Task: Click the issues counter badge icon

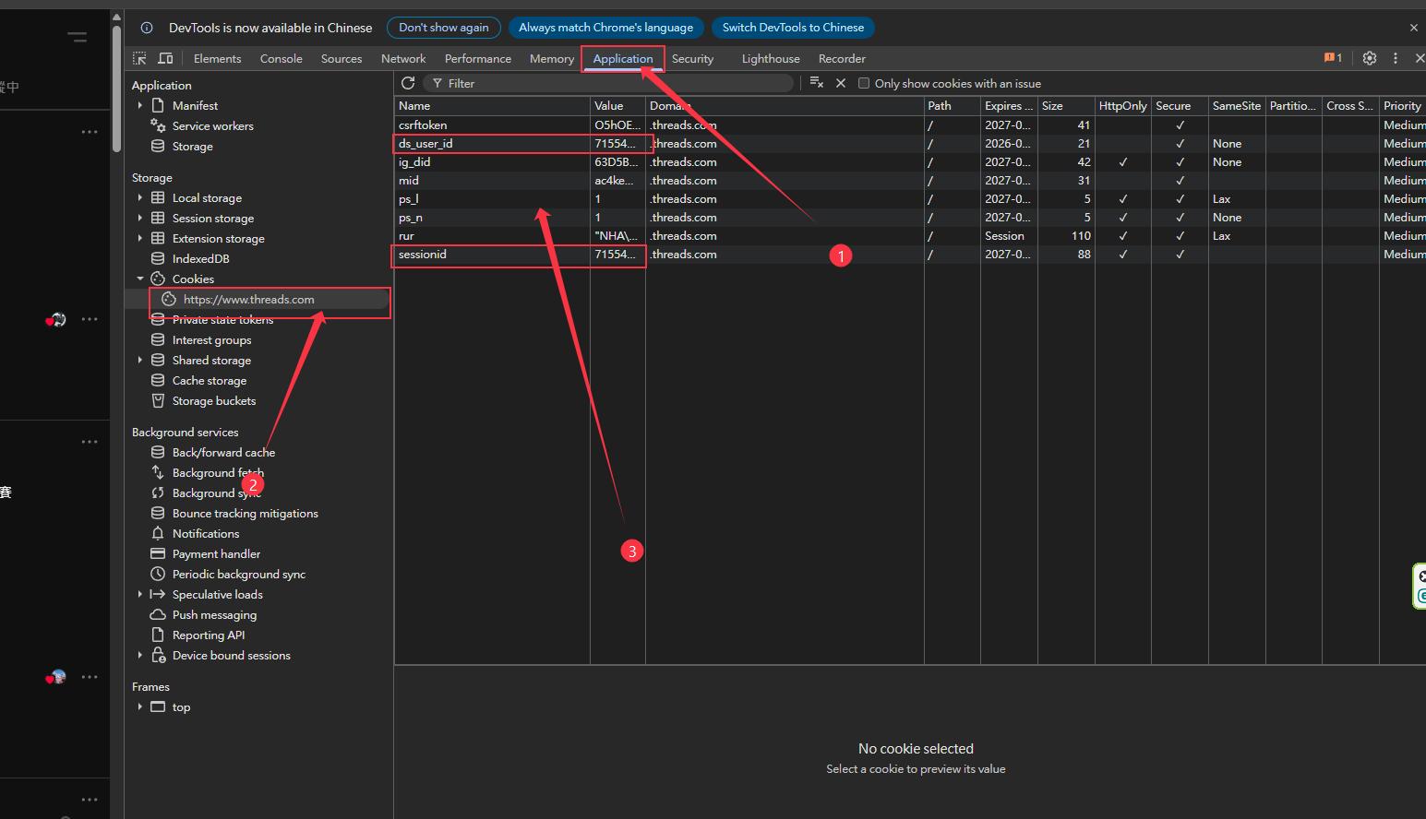Action: pyautogui.click(x=1333, y=58)
